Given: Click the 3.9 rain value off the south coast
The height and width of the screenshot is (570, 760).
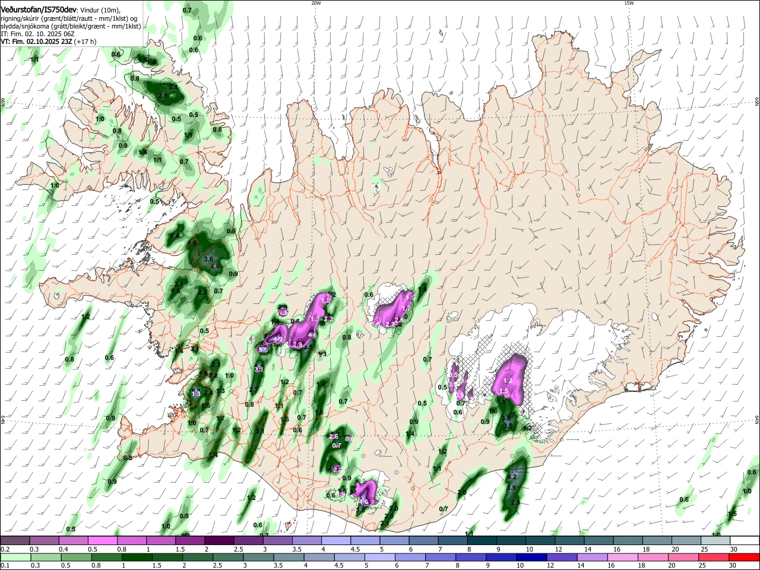Looking at the screenshot, I should click(x=511, y=487).
